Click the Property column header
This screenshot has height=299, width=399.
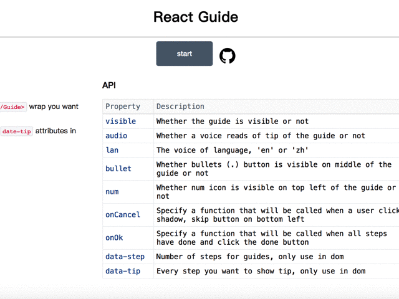click(x=123, y=107)
